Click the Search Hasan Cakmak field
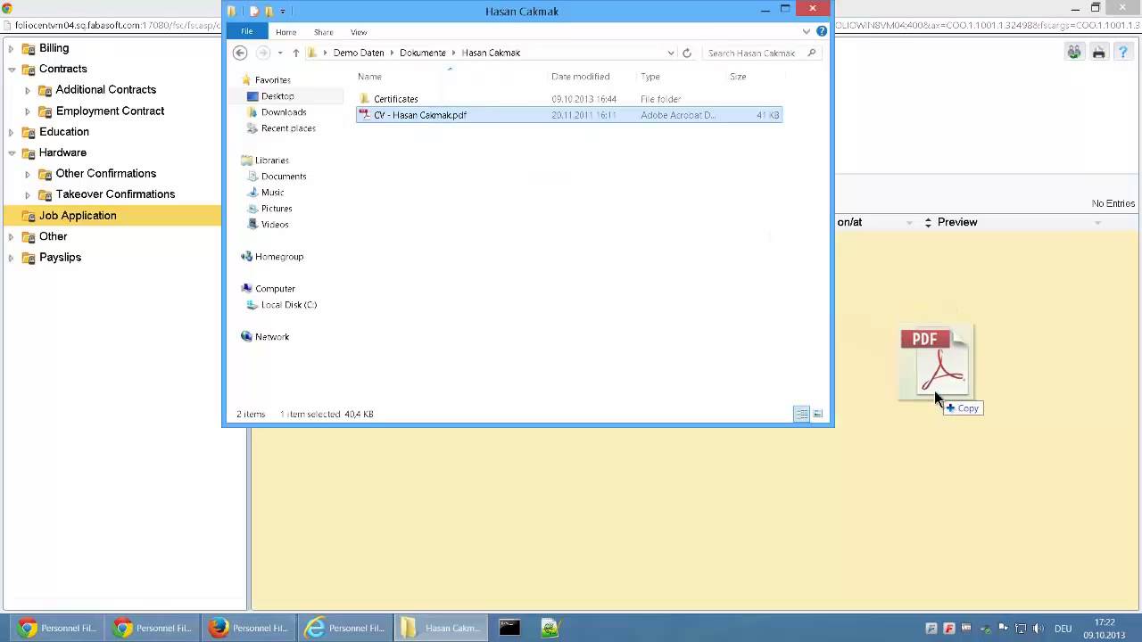The height and width of the screenshot is (642, 1142). pos(761,53)
